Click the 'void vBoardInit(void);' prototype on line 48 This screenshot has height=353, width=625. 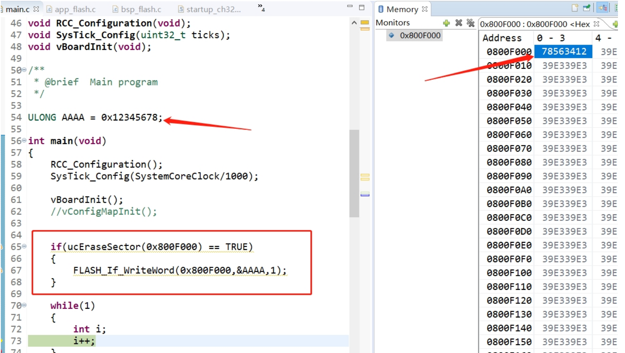[90, 47]
